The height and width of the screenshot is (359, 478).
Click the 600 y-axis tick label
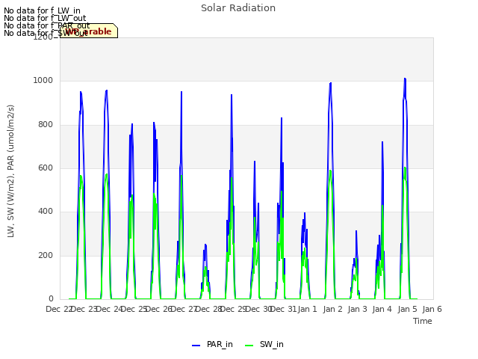coord(46,168)
